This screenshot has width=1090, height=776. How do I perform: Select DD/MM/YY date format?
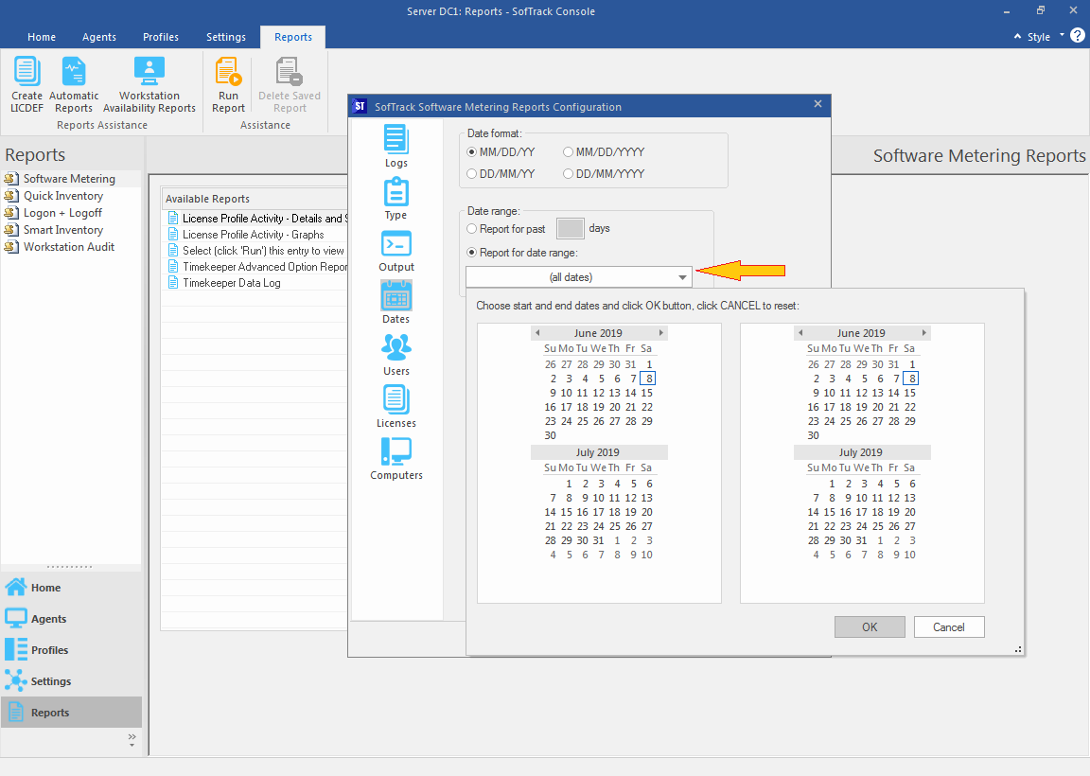pyautogui.click(x=472, y=174)
